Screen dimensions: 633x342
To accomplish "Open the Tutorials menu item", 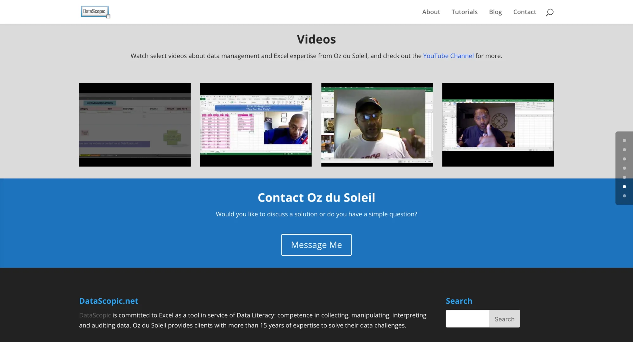I will pos(464,12).
